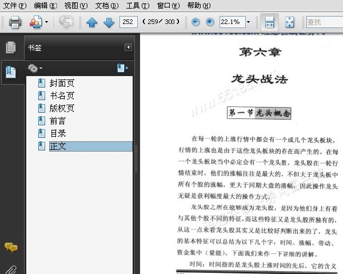This screenshot has width=343, height=274.
Task: Click bookmark icon beside 版权页
Action: point(42,108)
